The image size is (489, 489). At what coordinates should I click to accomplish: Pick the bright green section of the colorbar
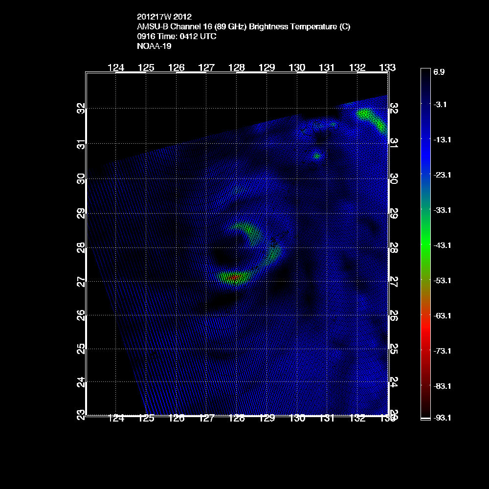[425, 244]
